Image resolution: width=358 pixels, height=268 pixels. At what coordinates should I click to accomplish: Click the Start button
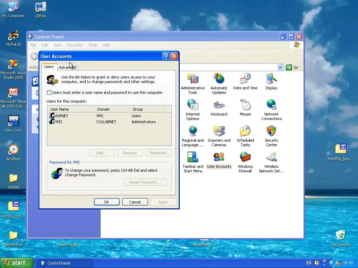click(x=16, y=263)
